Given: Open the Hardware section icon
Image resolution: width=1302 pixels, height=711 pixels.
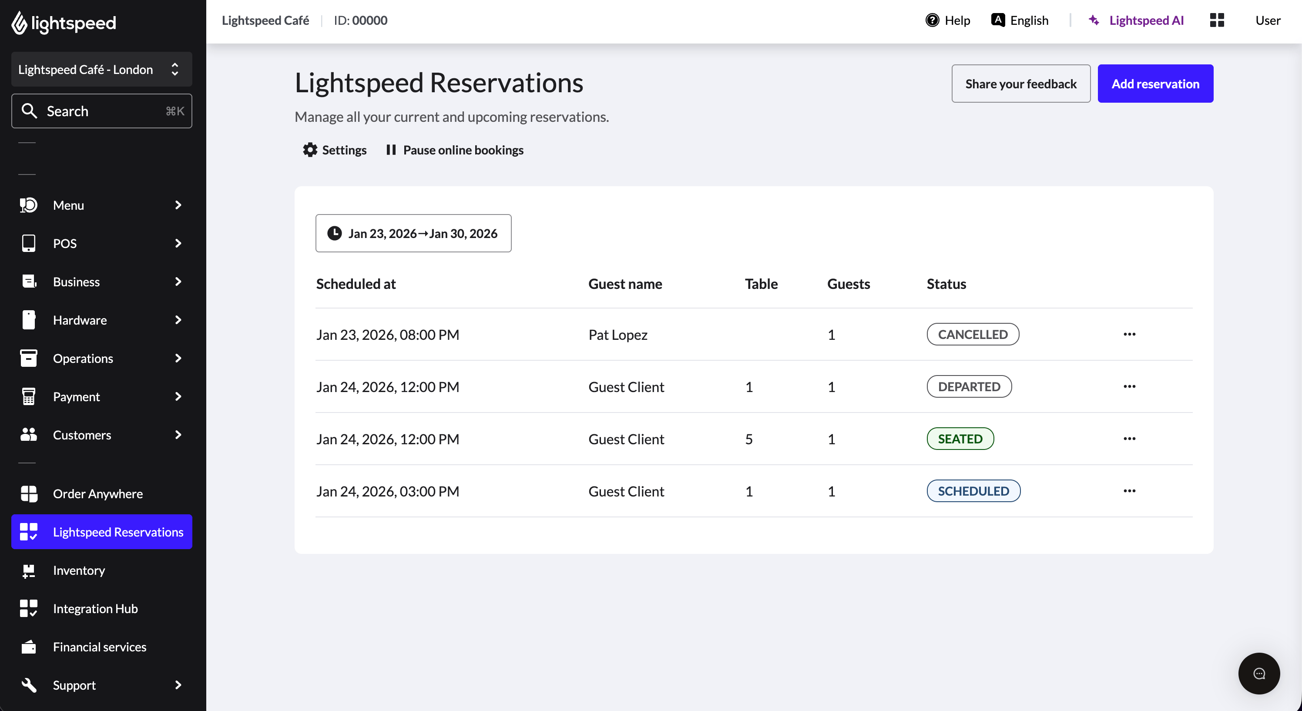Looking at the screenshot, I should [29, 319].
